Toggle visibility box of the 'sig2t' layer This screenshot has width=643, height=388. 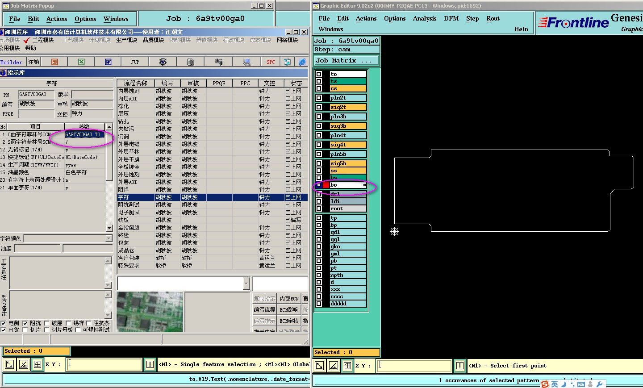[x=319, y=107]
